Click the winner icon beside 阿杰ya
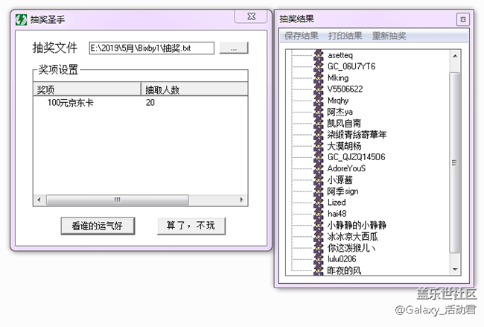 tap(319, 112)
